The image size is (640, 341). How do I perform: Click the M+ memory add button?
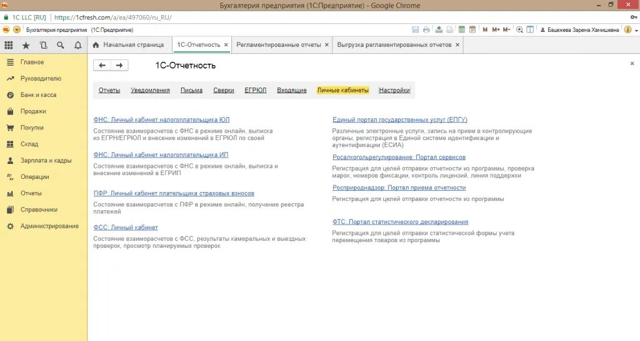[496, 29]
